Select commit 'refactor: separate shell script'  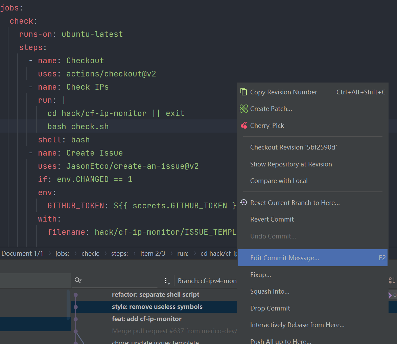pos(156,295)
